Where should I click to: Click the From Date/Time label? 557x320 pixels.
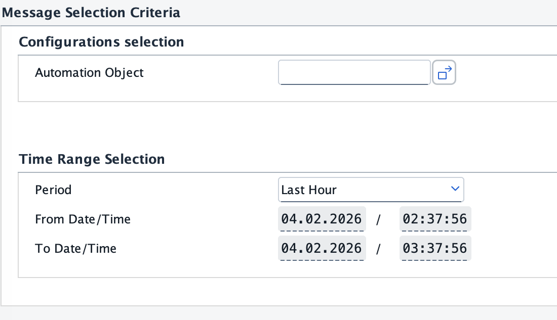(83, 219)
